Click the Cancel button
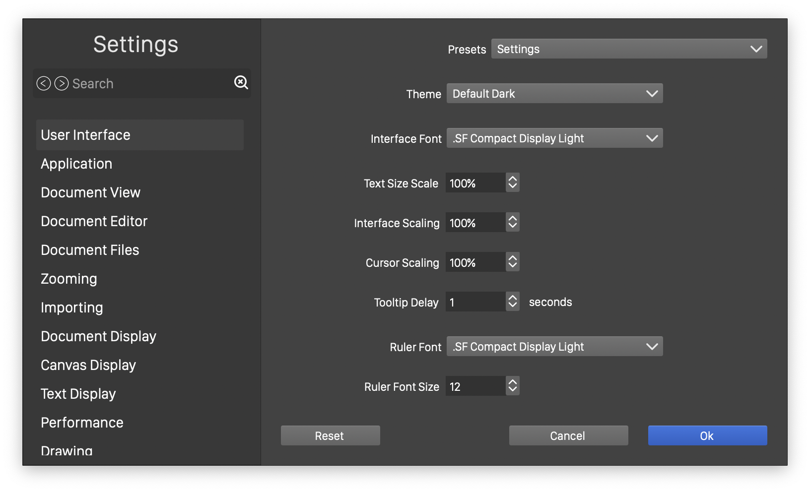Screen dimensions: 810x492 tap(568, 435)
